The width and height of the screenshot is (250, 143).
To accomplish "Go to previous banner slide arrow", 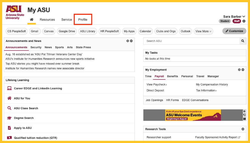I will 245,111.
